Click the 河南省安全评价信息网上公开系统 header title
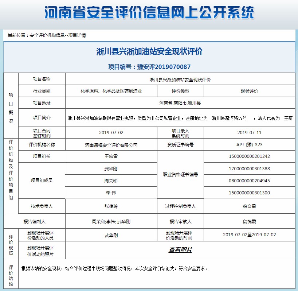Screen dimensions: 298x291 pos(149,12)
